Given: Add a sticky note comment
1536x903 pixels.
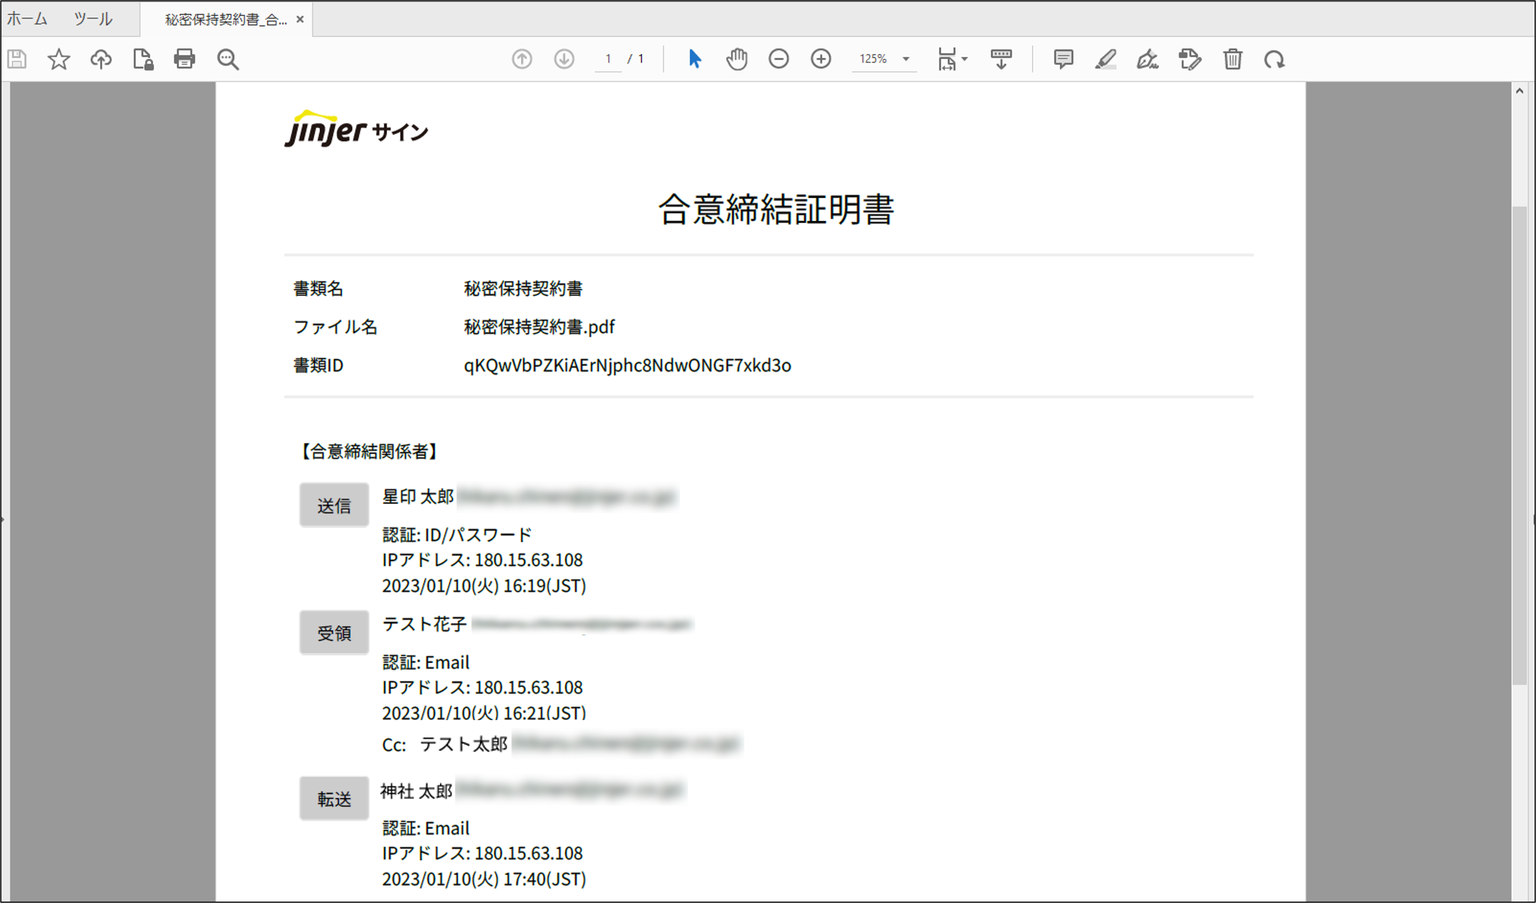Looking at the screenshot, I should click(x=1063, y=59).
